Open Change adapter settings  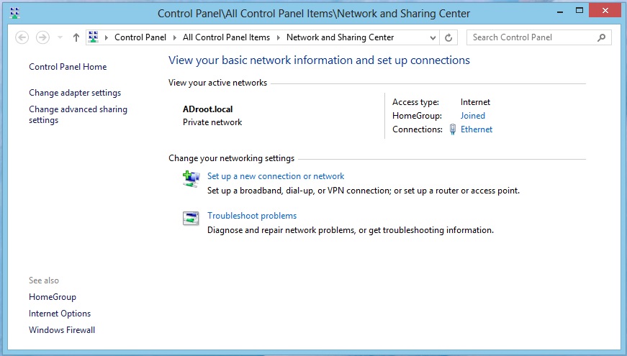pyautogui.click(x=75, y=93)
